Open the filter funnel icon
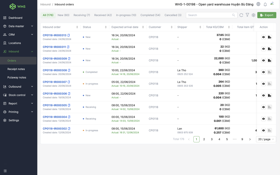280x175 pixels. click(x=247, y=15)
